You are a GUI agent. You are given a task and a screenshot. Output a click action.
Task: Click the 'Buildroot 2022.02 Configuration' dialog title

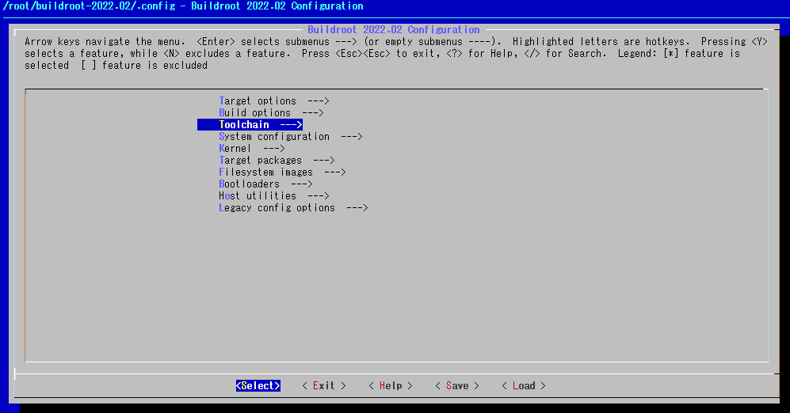coord(394,30)
